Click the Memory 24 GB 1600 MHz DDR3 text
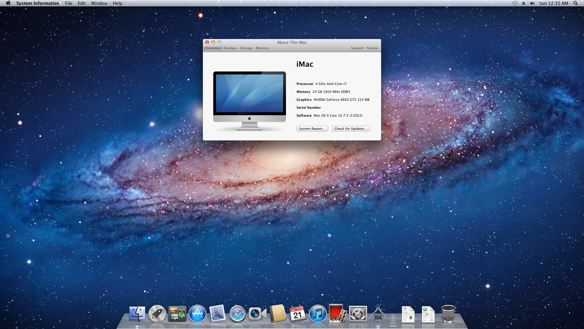The height and width of the screenshot is (329, 584). click(323, 92)
